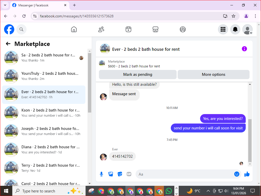
Task: Click the 4145142702 message bubble
Action: [x=122, y=156]
